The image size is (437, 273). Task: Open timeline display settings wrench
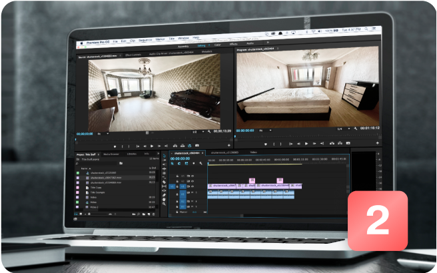(201, 164)
